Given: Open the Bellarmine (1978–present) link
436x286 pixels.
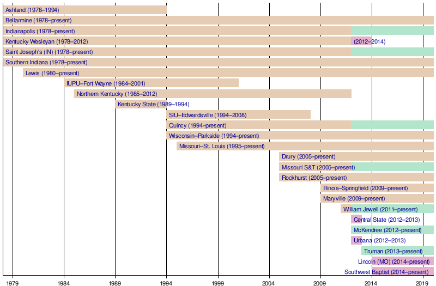Looking at the screenshot, I should 38,21.
